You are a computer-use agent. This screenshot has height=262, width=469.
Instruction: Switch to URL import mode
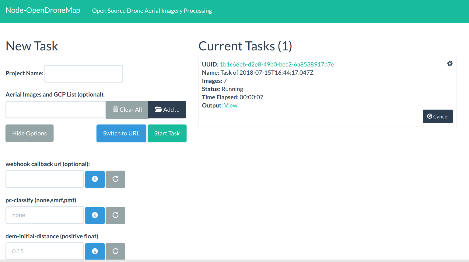point(121,133)
